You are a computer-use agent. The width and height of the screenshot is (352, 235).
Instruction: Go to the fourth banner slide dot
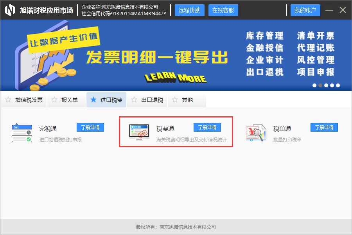click(x=332, y=85)
